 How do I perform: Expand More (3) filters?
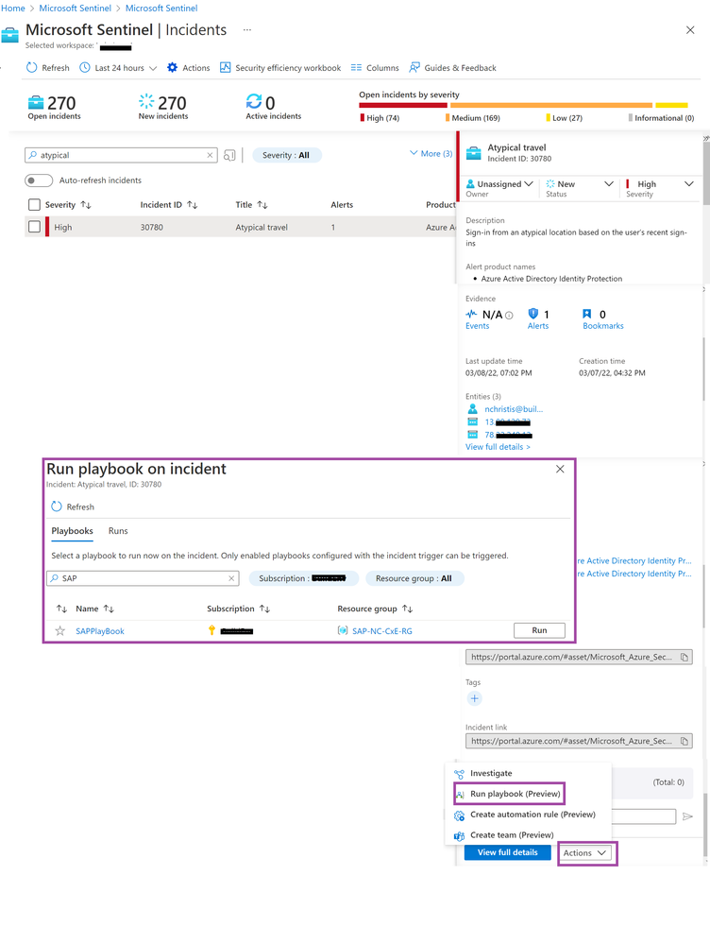431,153
